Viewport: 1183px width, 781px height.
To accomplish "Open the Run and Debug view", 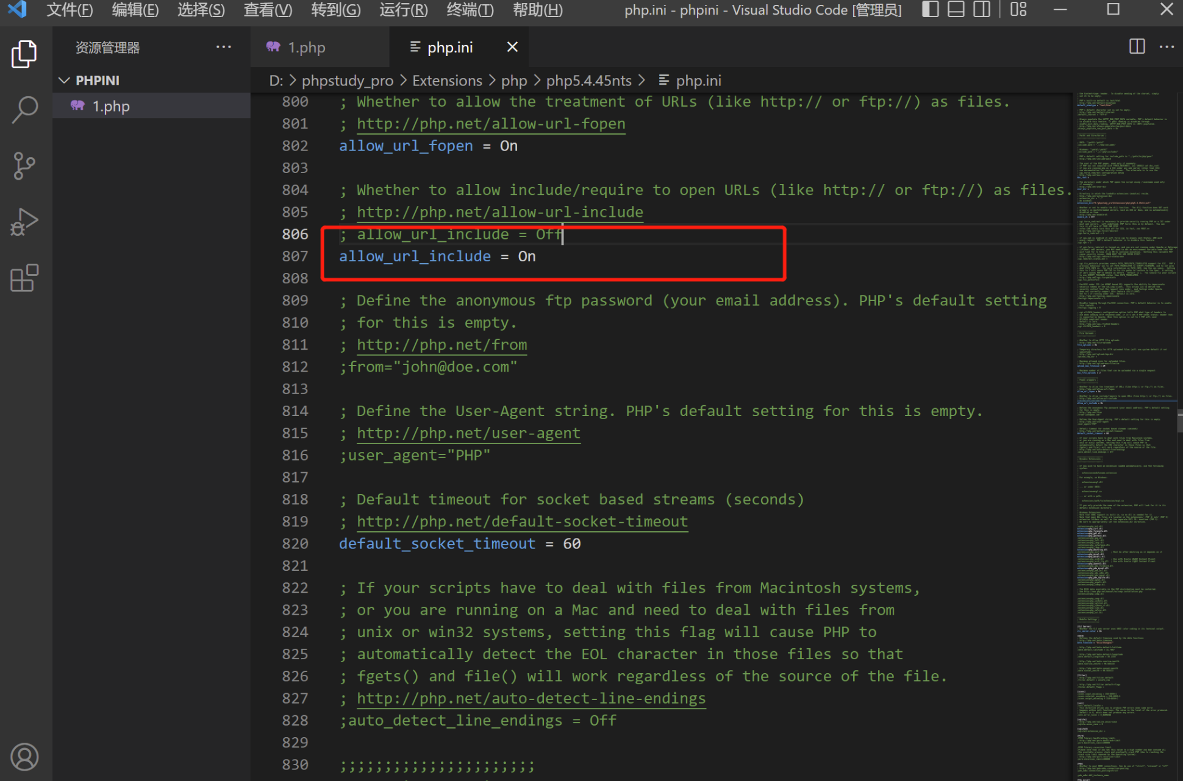I will click(24, 222).
